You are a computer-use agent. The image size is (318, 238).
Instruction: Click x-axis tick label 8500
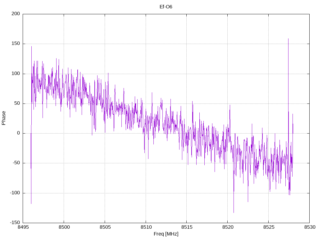(x=64, y=227)
